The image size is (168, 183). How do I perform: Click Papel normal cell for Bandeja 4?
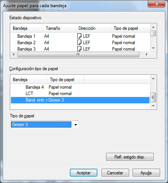[x=60, y=87]
